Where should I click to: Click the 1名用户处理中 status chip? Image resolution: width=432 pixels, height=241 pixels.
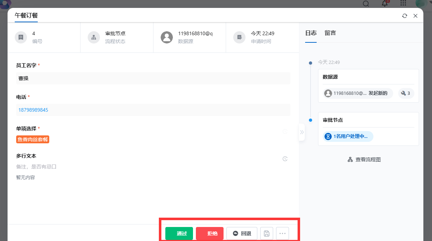coord(348,136)
